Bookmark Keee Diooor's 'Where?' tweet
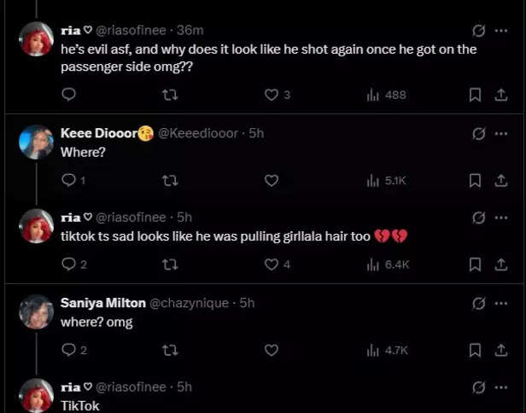The width and height of the screenshot is (526, 413). coord(476,180)
